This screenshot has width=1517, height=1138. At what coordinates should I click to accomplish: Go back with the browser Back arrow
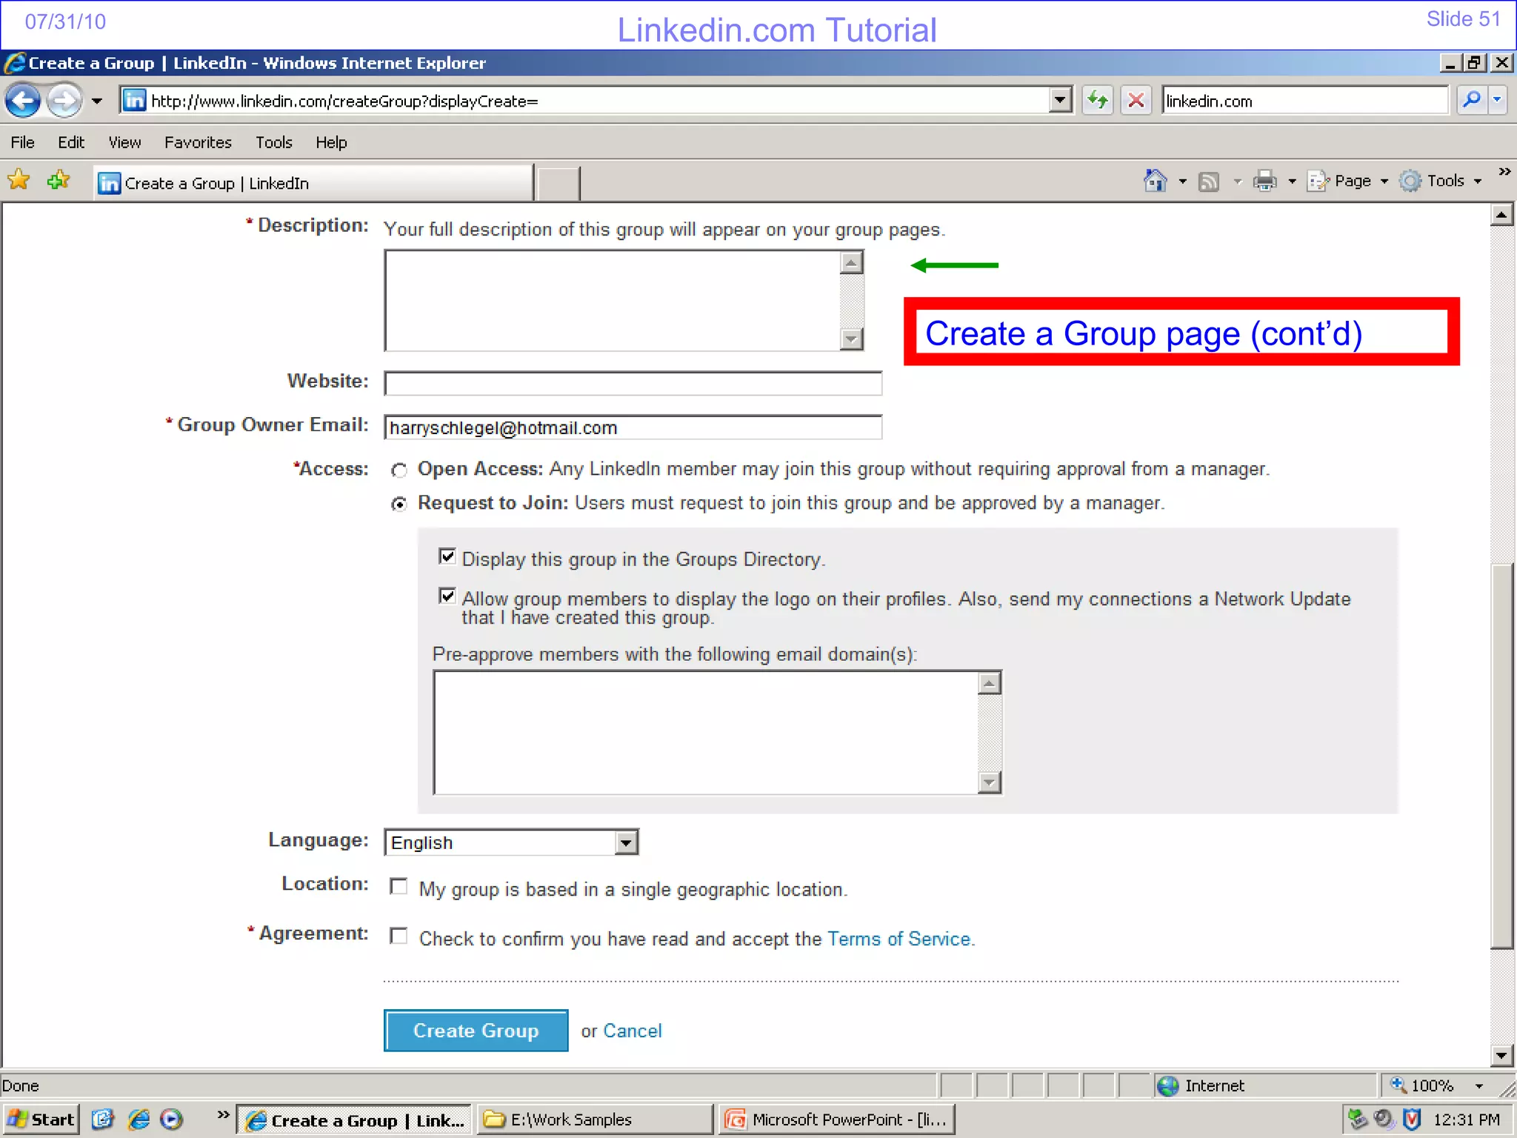tap(23, 100)
